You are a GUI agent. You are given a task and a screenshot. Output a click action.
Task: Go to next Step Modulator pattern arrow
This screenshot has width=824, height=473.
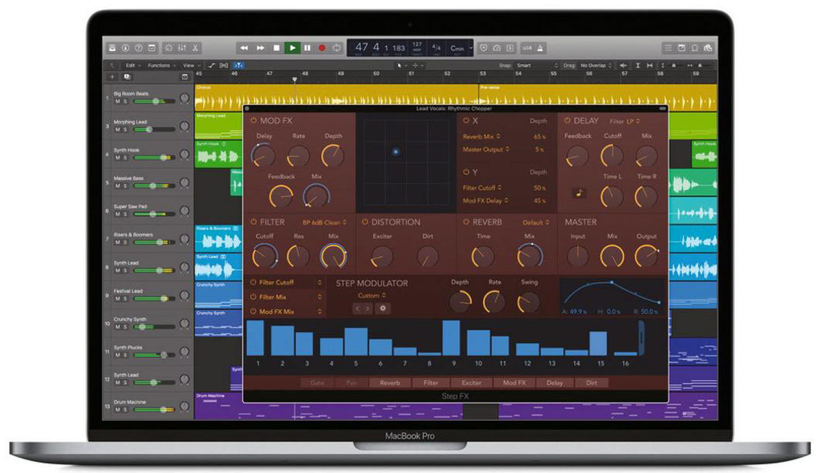pos(368,308)
